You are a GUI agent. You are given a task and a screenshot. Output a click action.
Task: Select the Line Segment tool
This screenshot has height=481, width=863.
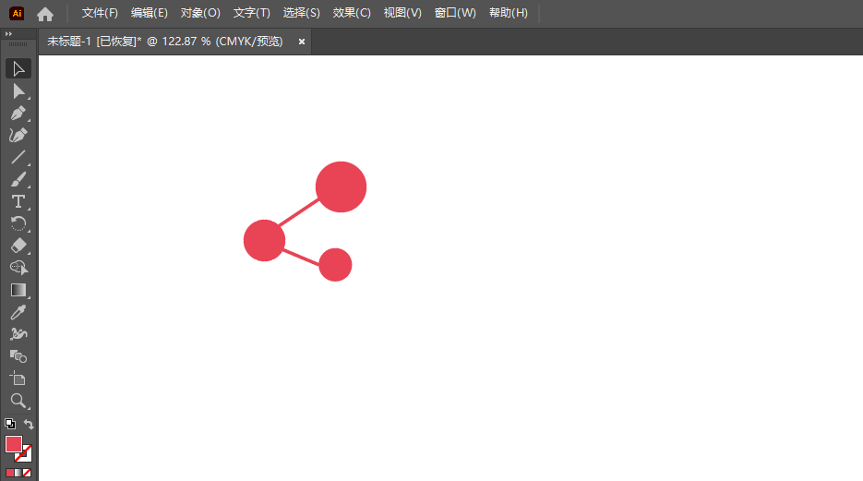(18, 157)
